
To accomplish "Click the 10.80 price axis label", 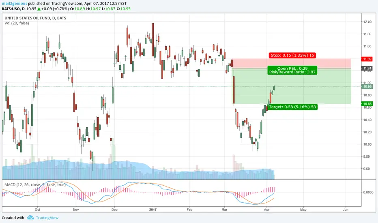I will 367,95.
